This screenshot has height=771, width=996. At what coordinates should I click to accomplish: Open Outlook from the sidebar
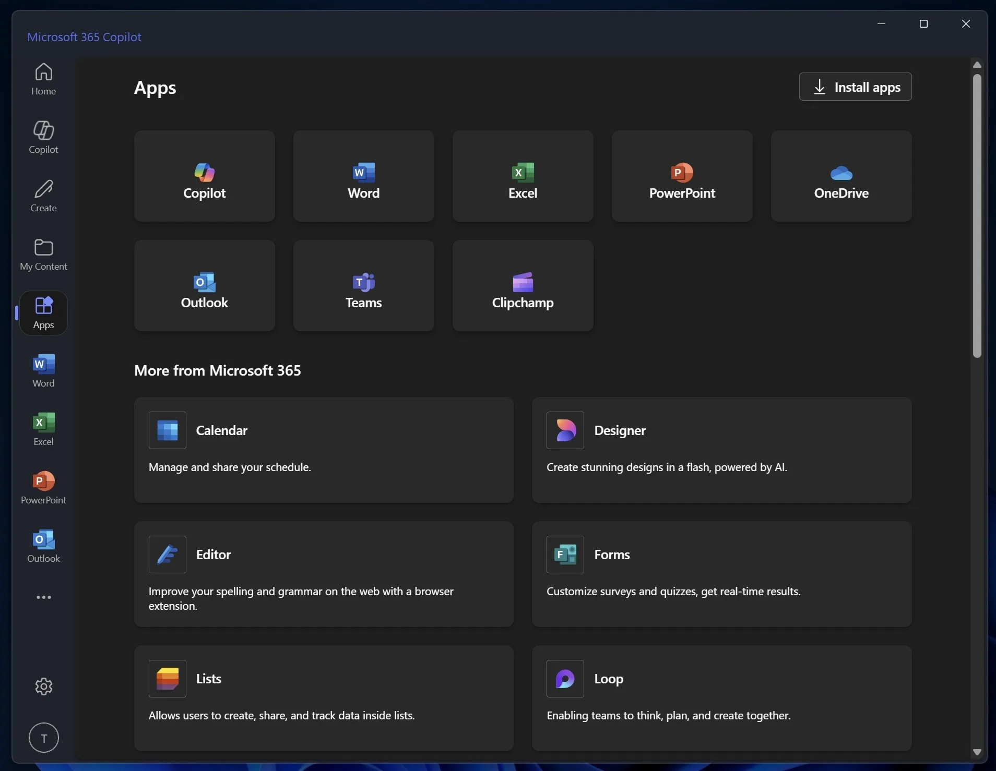[x=43, y=546]
